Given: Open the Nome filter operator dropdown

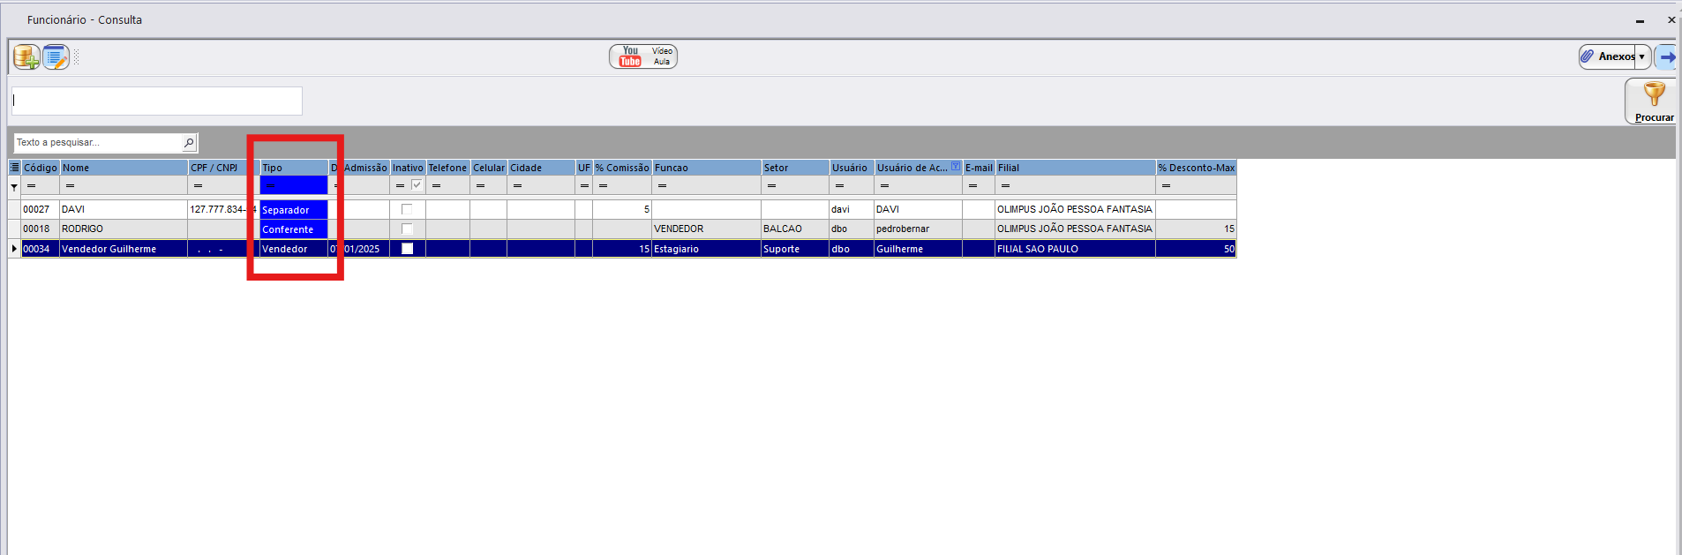Looking at the screenshot, I should click(x=70, y=186).
